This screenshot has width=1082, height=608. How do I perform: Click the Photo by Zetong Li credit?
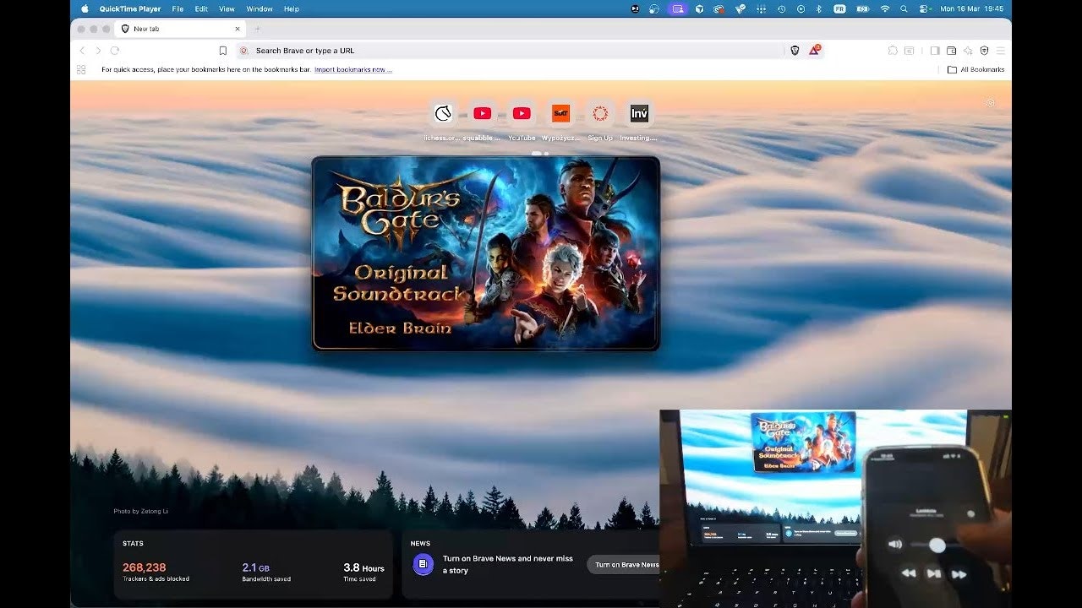pyautogui.click(x=140, y=511)
